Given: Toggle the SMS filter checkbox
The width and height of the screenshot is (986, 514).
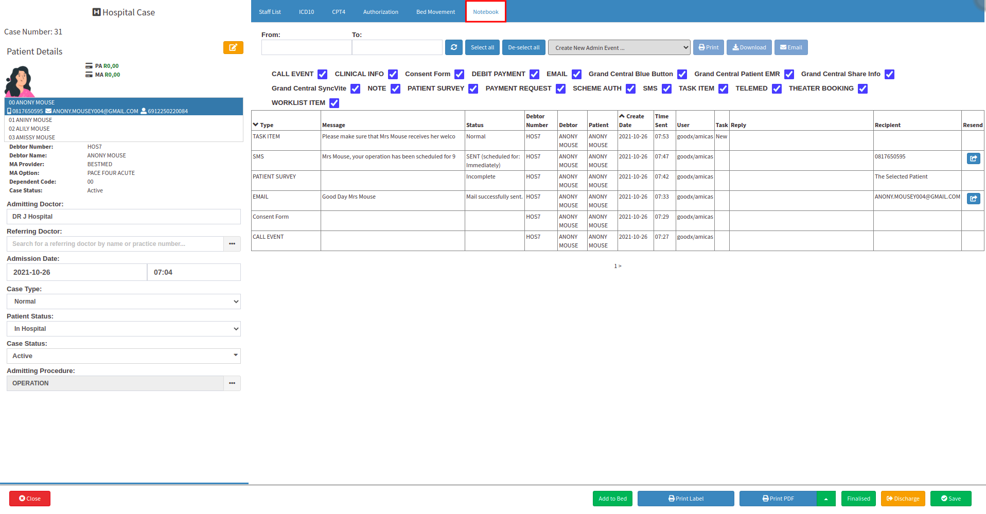Looking at the screenshot, I should (666, 89).
